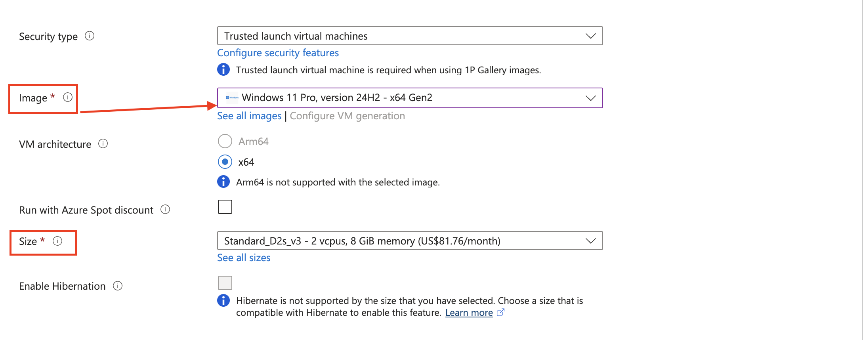Enable the Azure Spot discount checkbox
The image size is (863, 340).
[x=225, y=207]
